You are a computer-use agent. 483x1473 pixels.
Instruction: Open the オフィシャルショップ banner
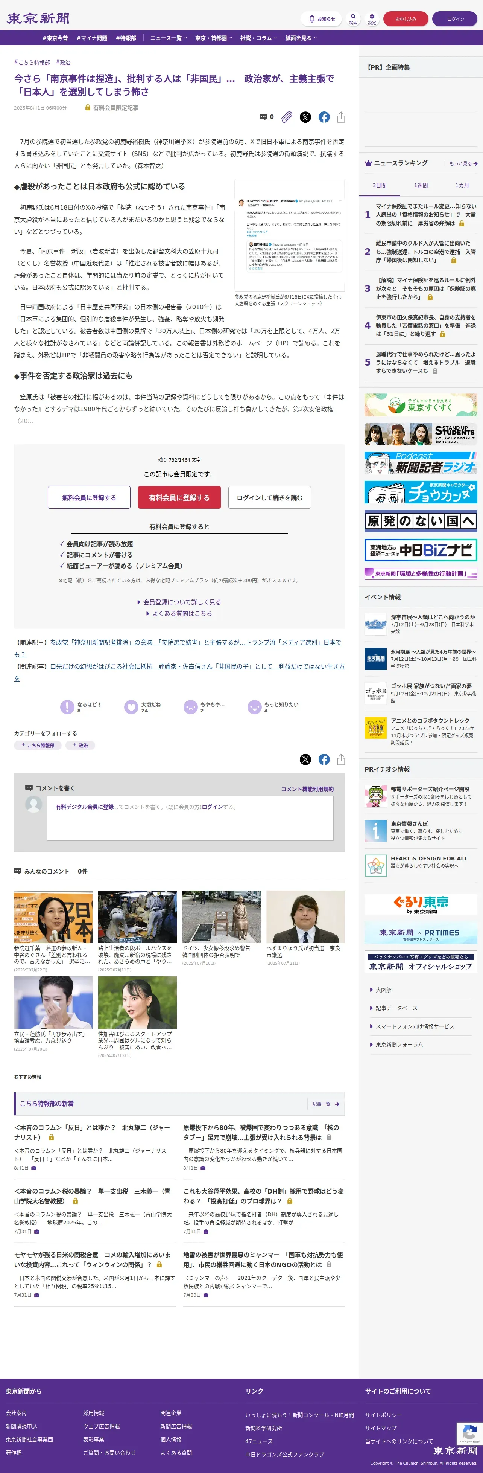421,962
